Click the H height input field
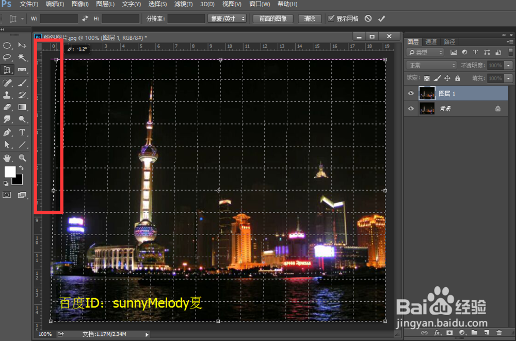Screen dimensions: 516x341 tap(120, 19)
